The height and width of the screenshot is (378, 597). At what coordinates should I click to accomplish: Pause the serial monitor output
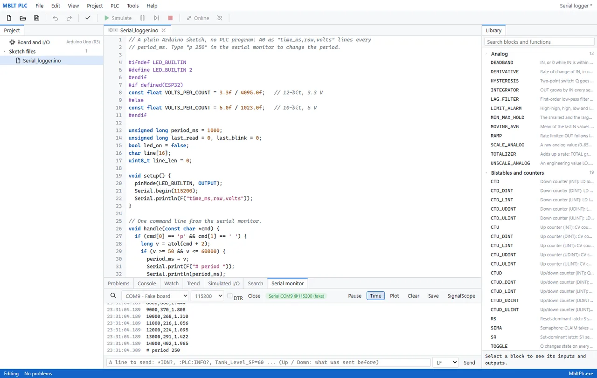tap(355, 296)
